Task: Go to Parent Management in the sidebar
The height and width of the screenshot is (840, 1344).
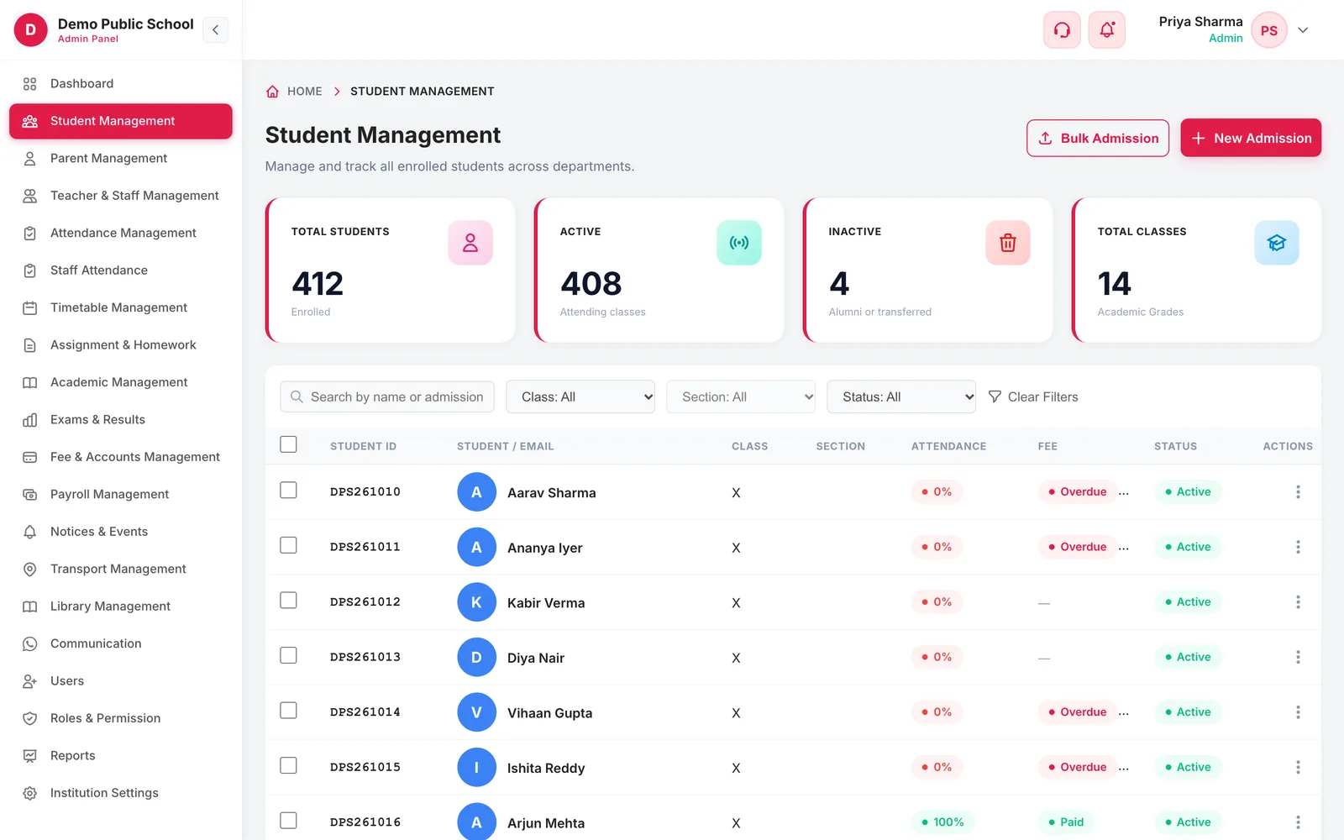Action: (121, 159)
